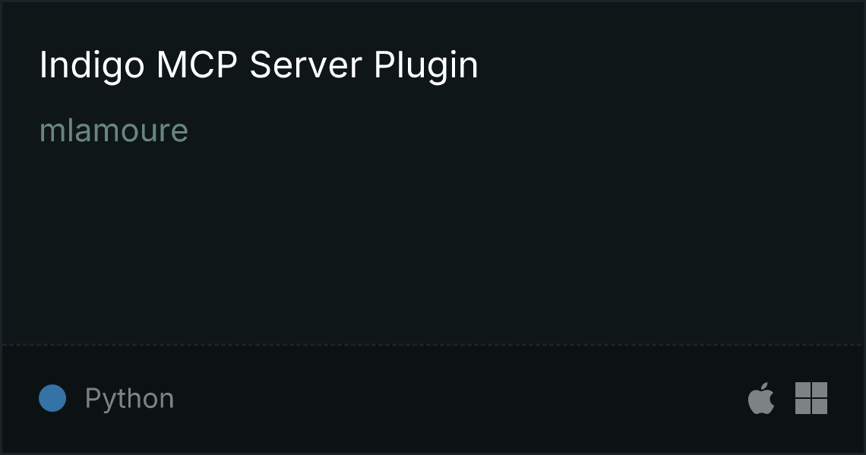Click the Apple macOS platform icon
The image size is (866, 455).
click(x=761, y=397)
